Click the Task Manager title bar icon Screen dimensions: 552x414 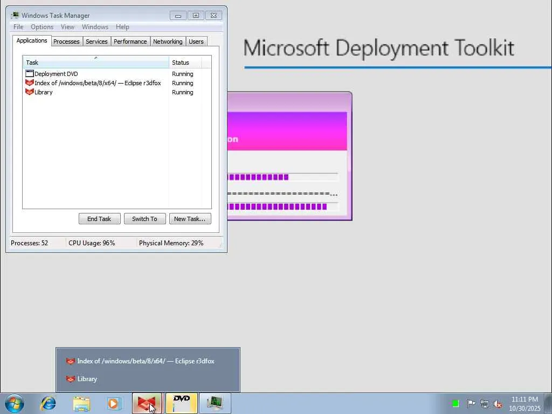[x=15, y=15]
